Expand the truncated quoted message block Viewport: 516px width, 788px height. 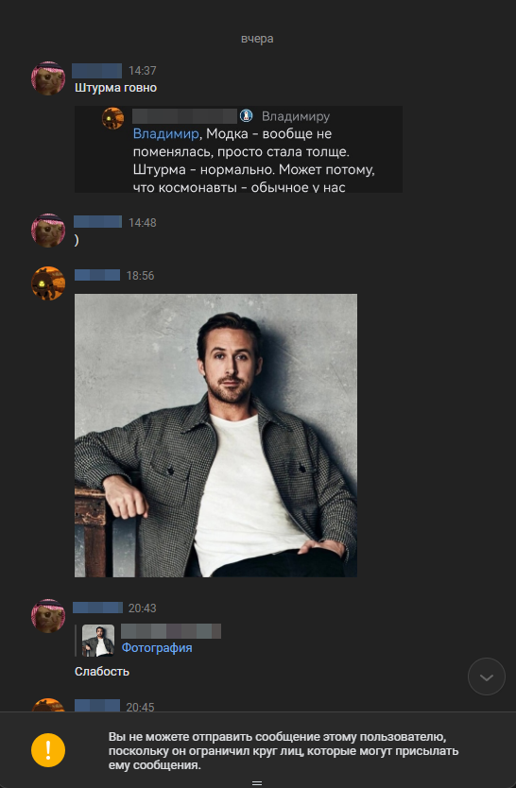[238, 149]
